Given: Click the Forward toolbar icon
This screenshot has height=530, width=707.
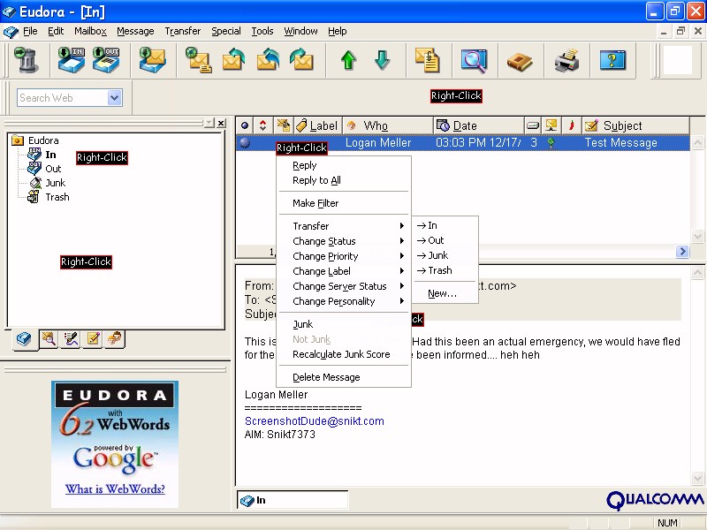Looking at the screenshot, I should [x=301, y=60].
